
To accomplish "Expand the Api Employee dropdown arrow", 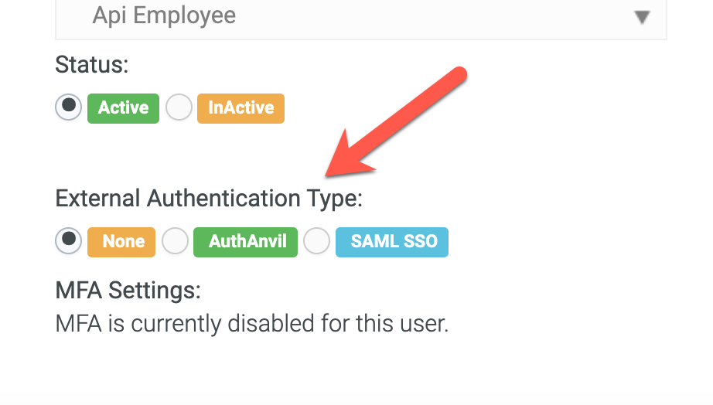I will coord(642,17).
